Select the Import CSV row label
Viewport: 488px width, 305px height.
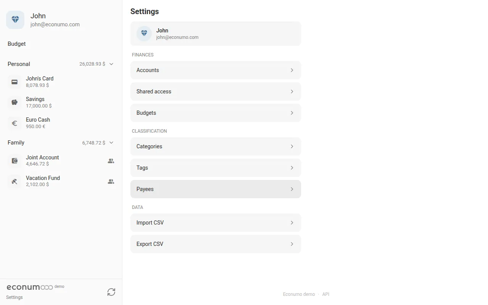click(x=150, y=223)
